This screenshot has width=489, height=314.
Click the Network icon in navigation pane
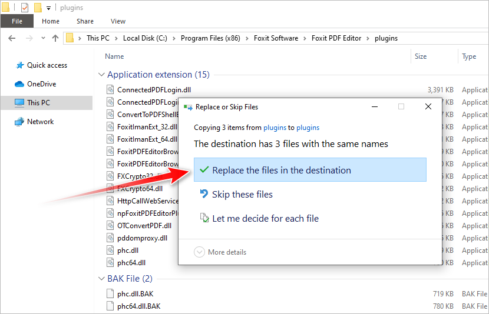point(19,122)
